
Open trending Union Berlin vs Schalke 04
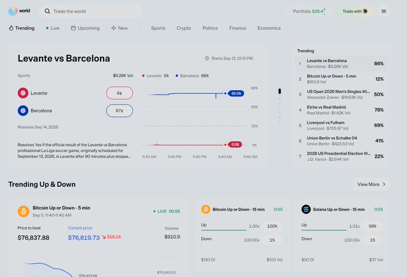coord(341,141)
